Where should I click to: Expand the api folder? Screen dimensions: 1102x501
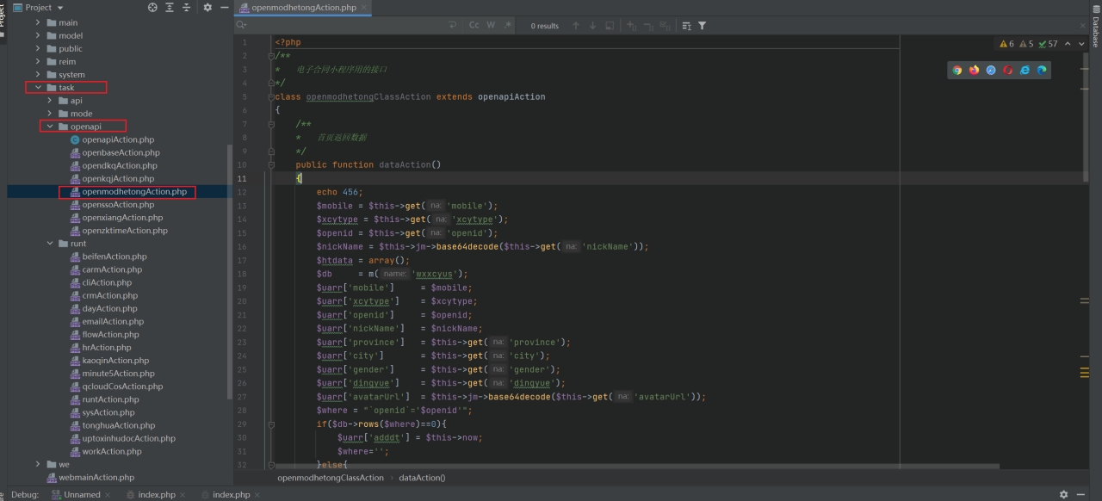pos(50,101)
